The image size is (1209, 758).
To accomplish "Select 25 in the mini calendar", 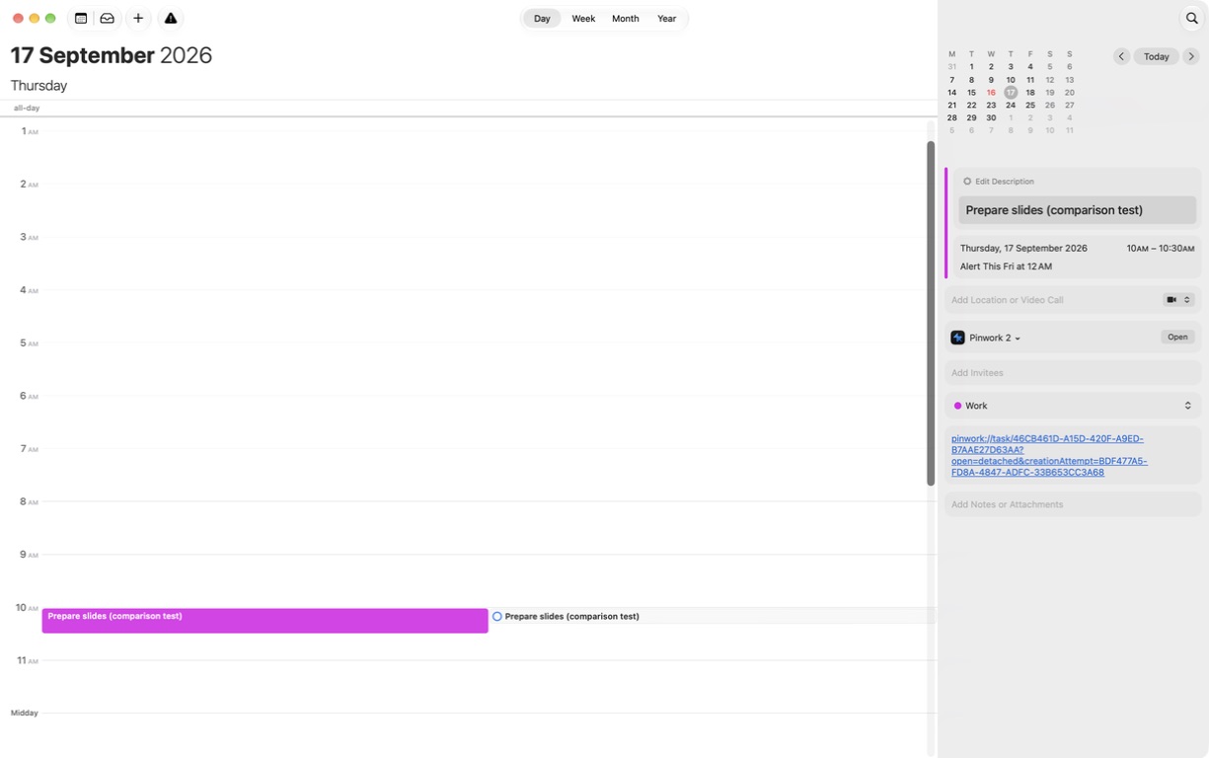I will [x=1029, y=106].
